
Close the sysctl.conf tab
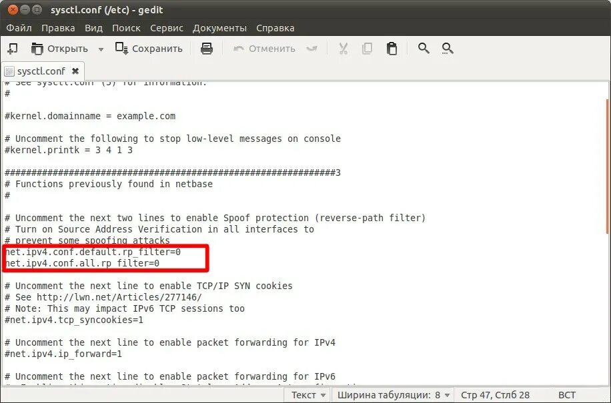pyautogui.click(x=75, y=71)
